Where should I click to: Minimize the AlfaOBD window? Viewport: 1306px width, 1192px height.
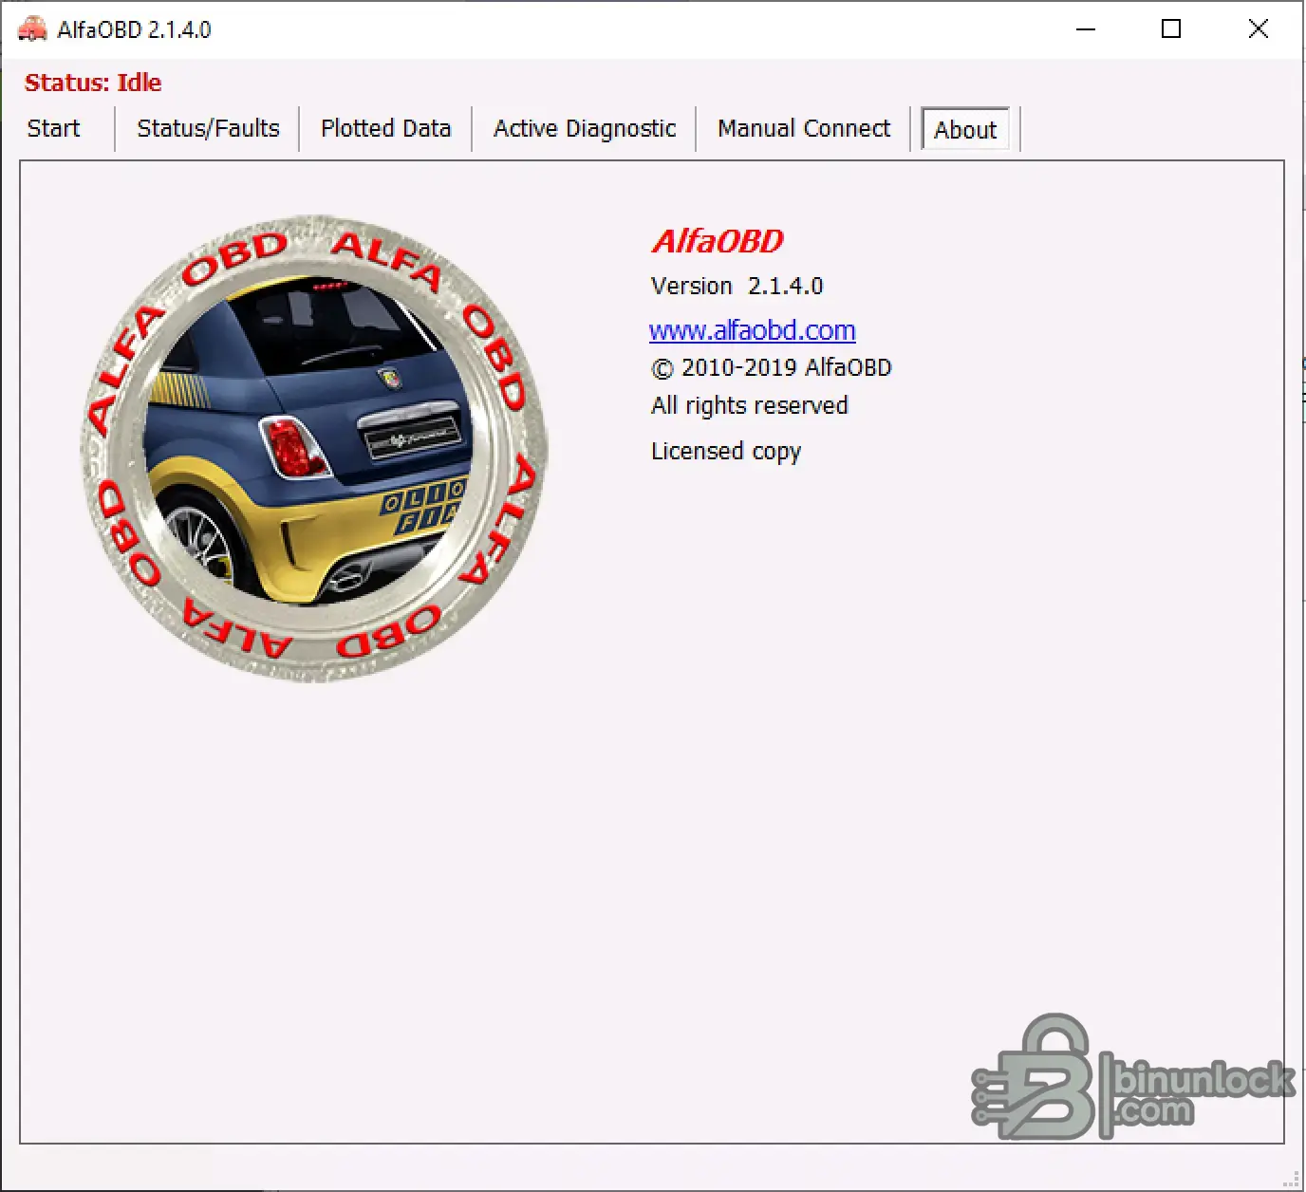(1086, 29)
